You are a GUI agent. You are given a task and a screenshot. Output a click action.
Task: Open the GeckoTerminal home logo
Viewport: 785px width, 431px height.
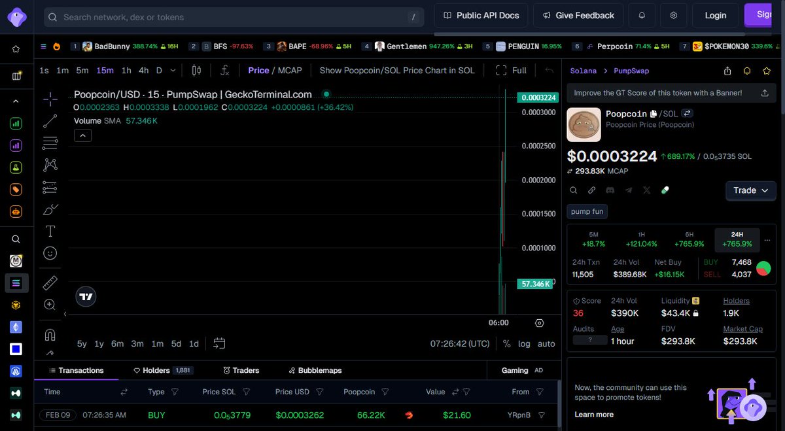[x=17, y=17]
